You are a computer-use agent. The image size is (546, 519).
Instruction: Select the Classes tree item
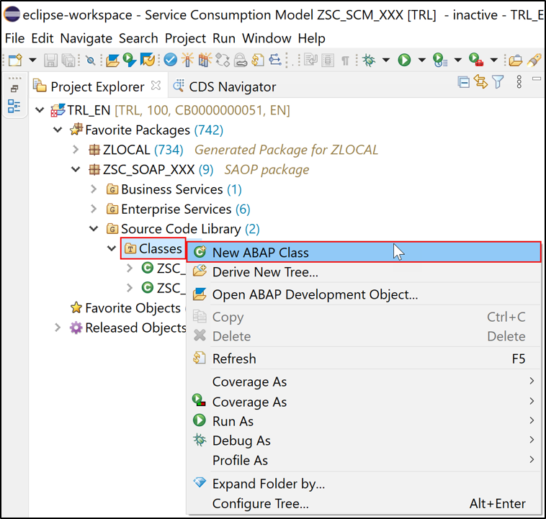(153, 248)
